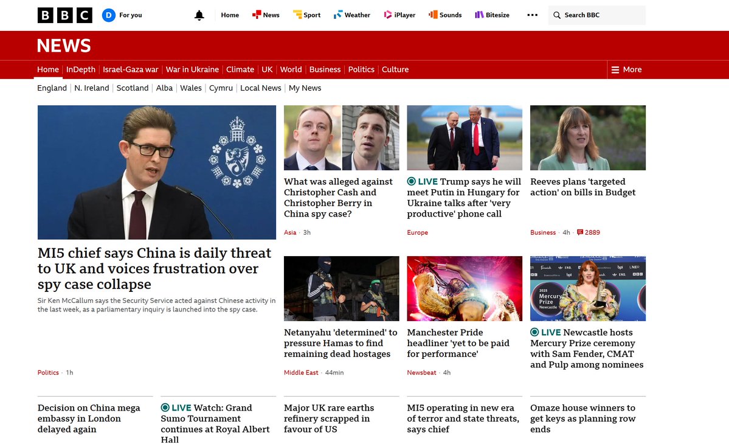Open the Israel-Gaza war section
The height and width of the screenshot is (444, 729).
pyautogui.click(x=131, y=70)
